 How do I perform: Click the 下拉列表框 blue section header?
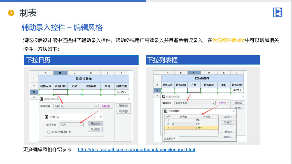(203, 60)
